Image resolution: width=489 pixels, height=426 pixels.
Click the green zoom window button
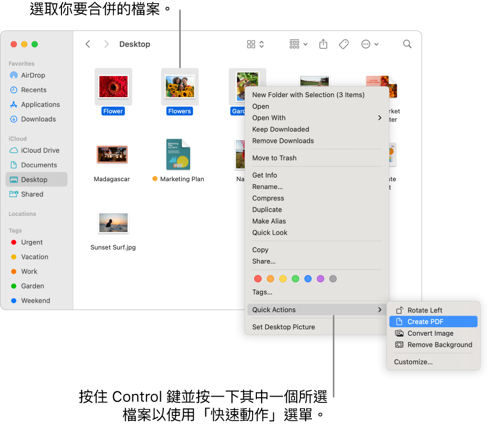pos(35,44)
